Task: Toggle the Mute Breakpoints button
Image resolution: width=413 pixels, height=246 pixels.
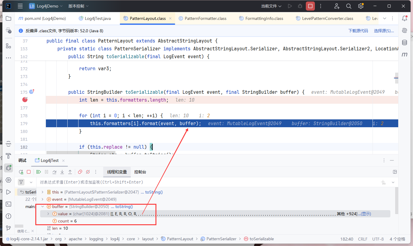Action: pyautogui.click(x=88, y=172)
